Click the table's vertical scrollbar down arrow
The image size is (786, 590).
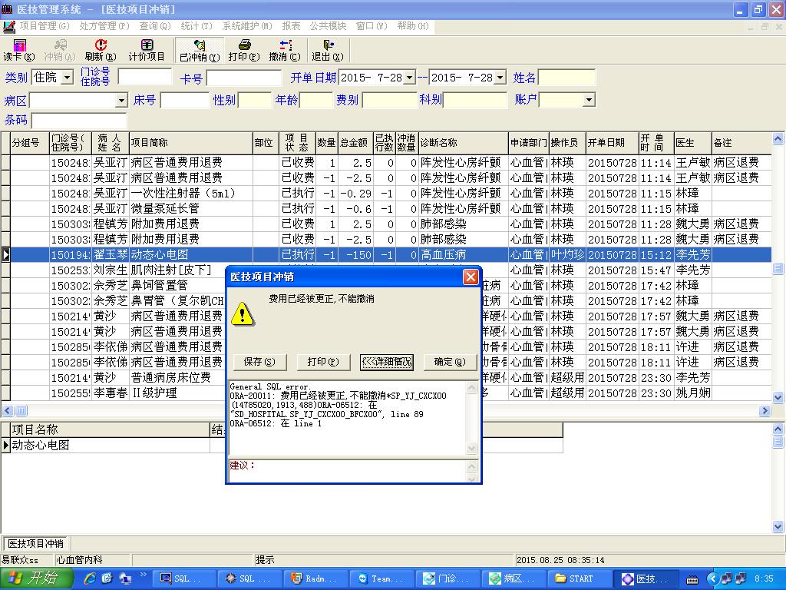(x=778, y=397)
